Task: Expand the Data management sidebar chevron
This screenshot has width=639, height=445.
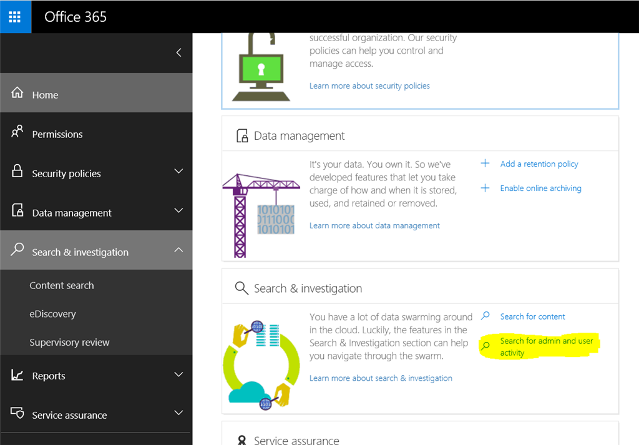Action: pyautogui.click(x=178, y=211)
